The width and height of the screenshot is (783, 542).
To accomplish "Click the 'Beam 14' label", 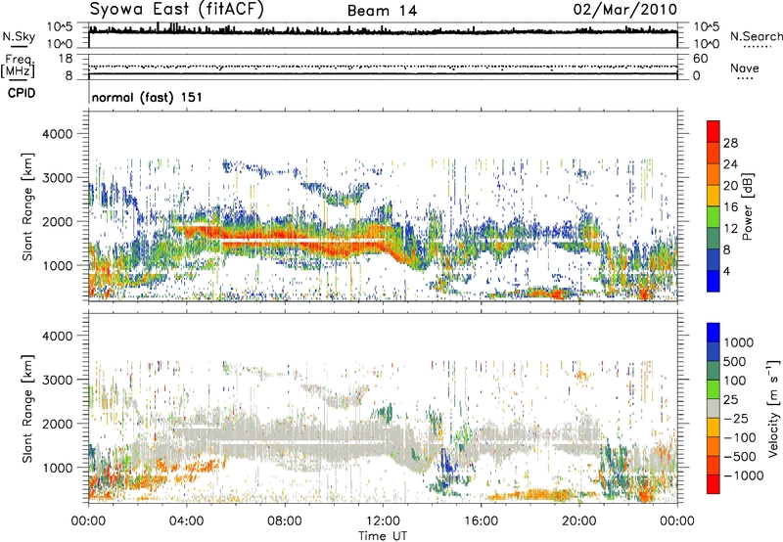I will click(382, 11).
